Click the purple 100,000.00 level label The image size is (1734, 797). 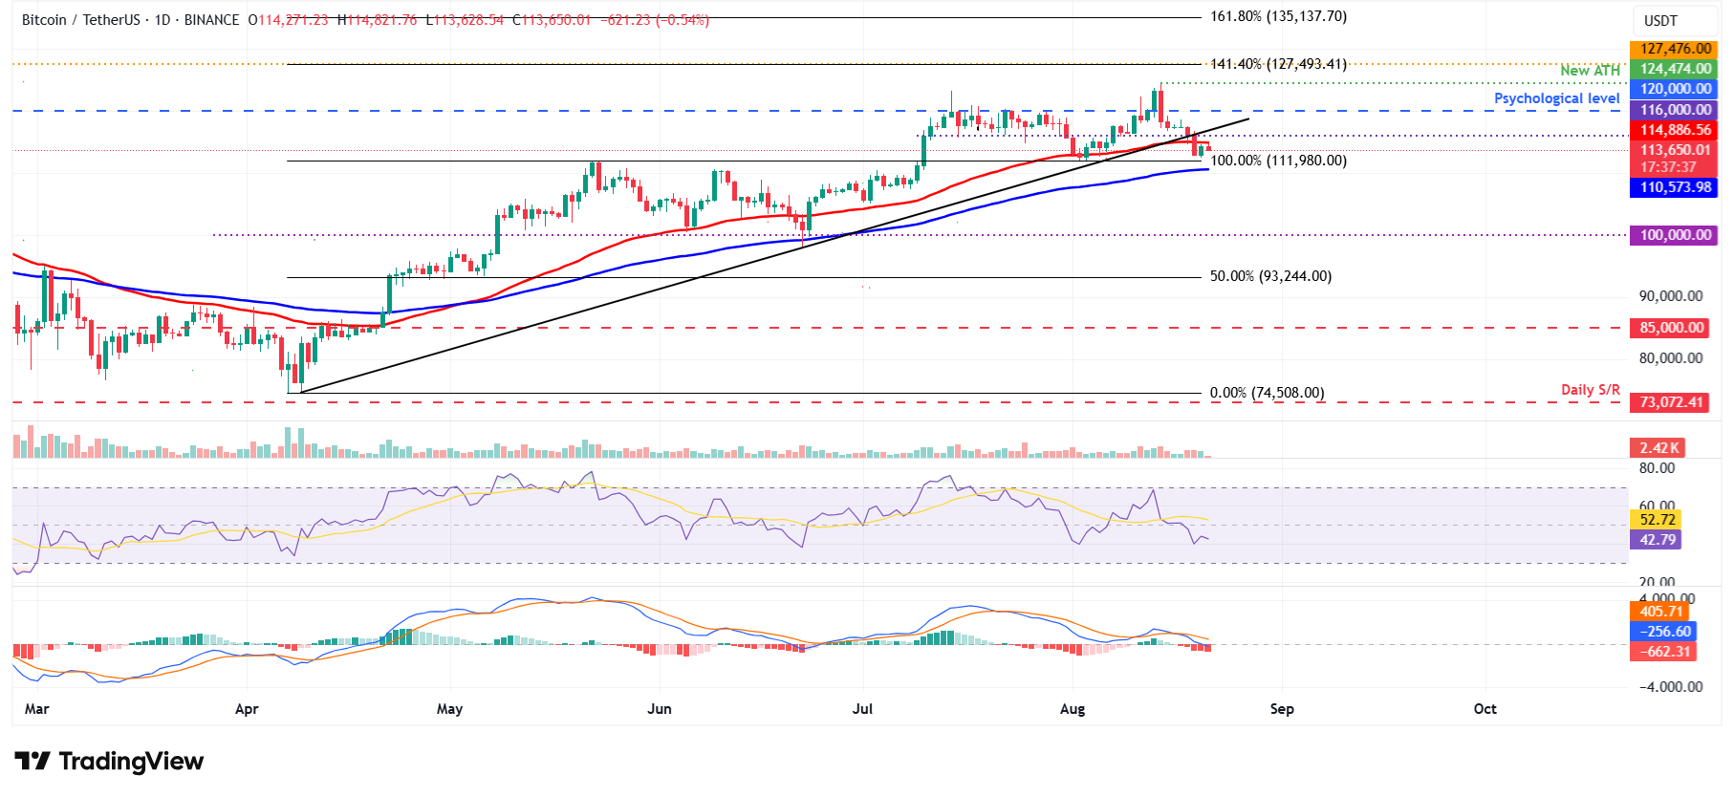coord(1675,235)
